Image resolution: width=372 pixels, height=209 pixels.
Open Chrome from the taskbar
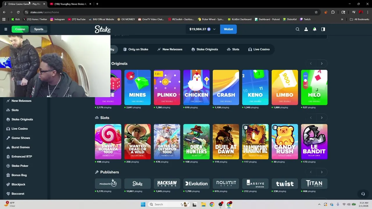(x=212, y=204)
